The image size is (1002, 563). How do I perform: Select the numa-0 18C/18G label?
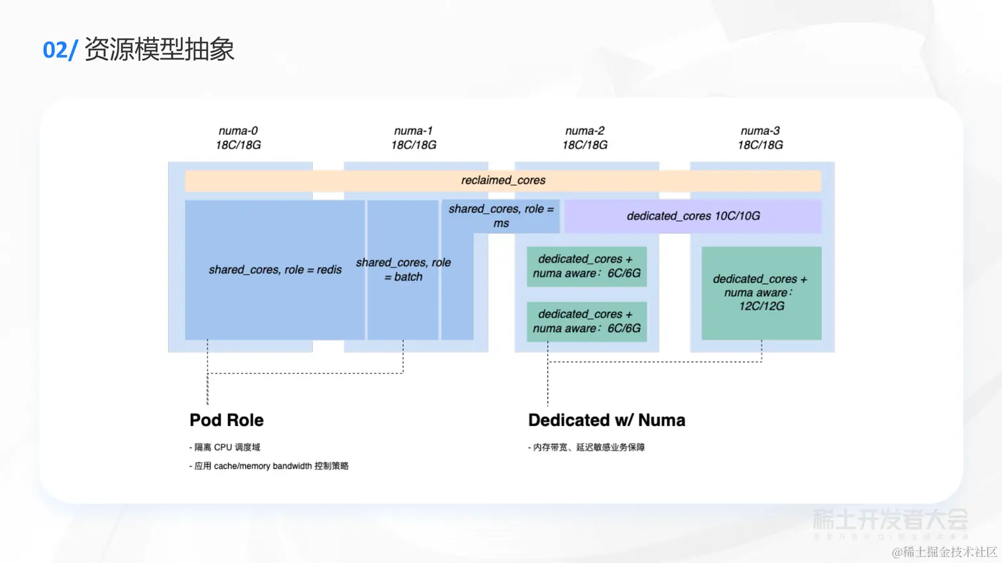point(238,138)
